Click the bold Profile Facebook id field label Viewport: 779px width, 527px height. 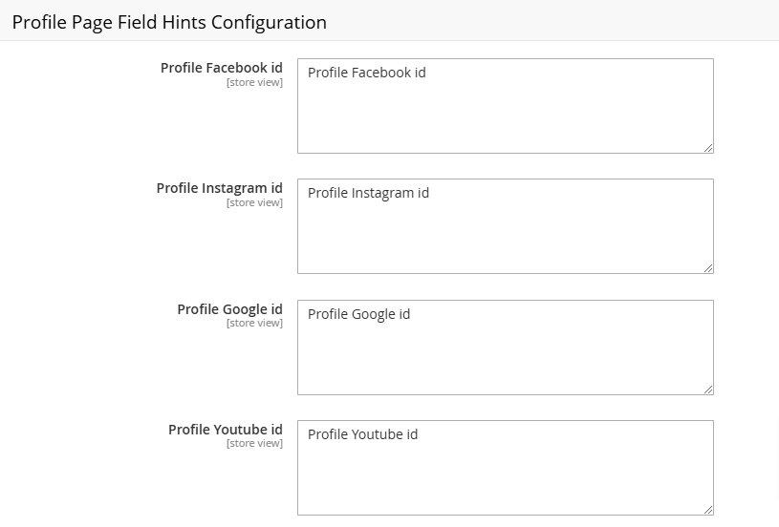click(222, 68)
